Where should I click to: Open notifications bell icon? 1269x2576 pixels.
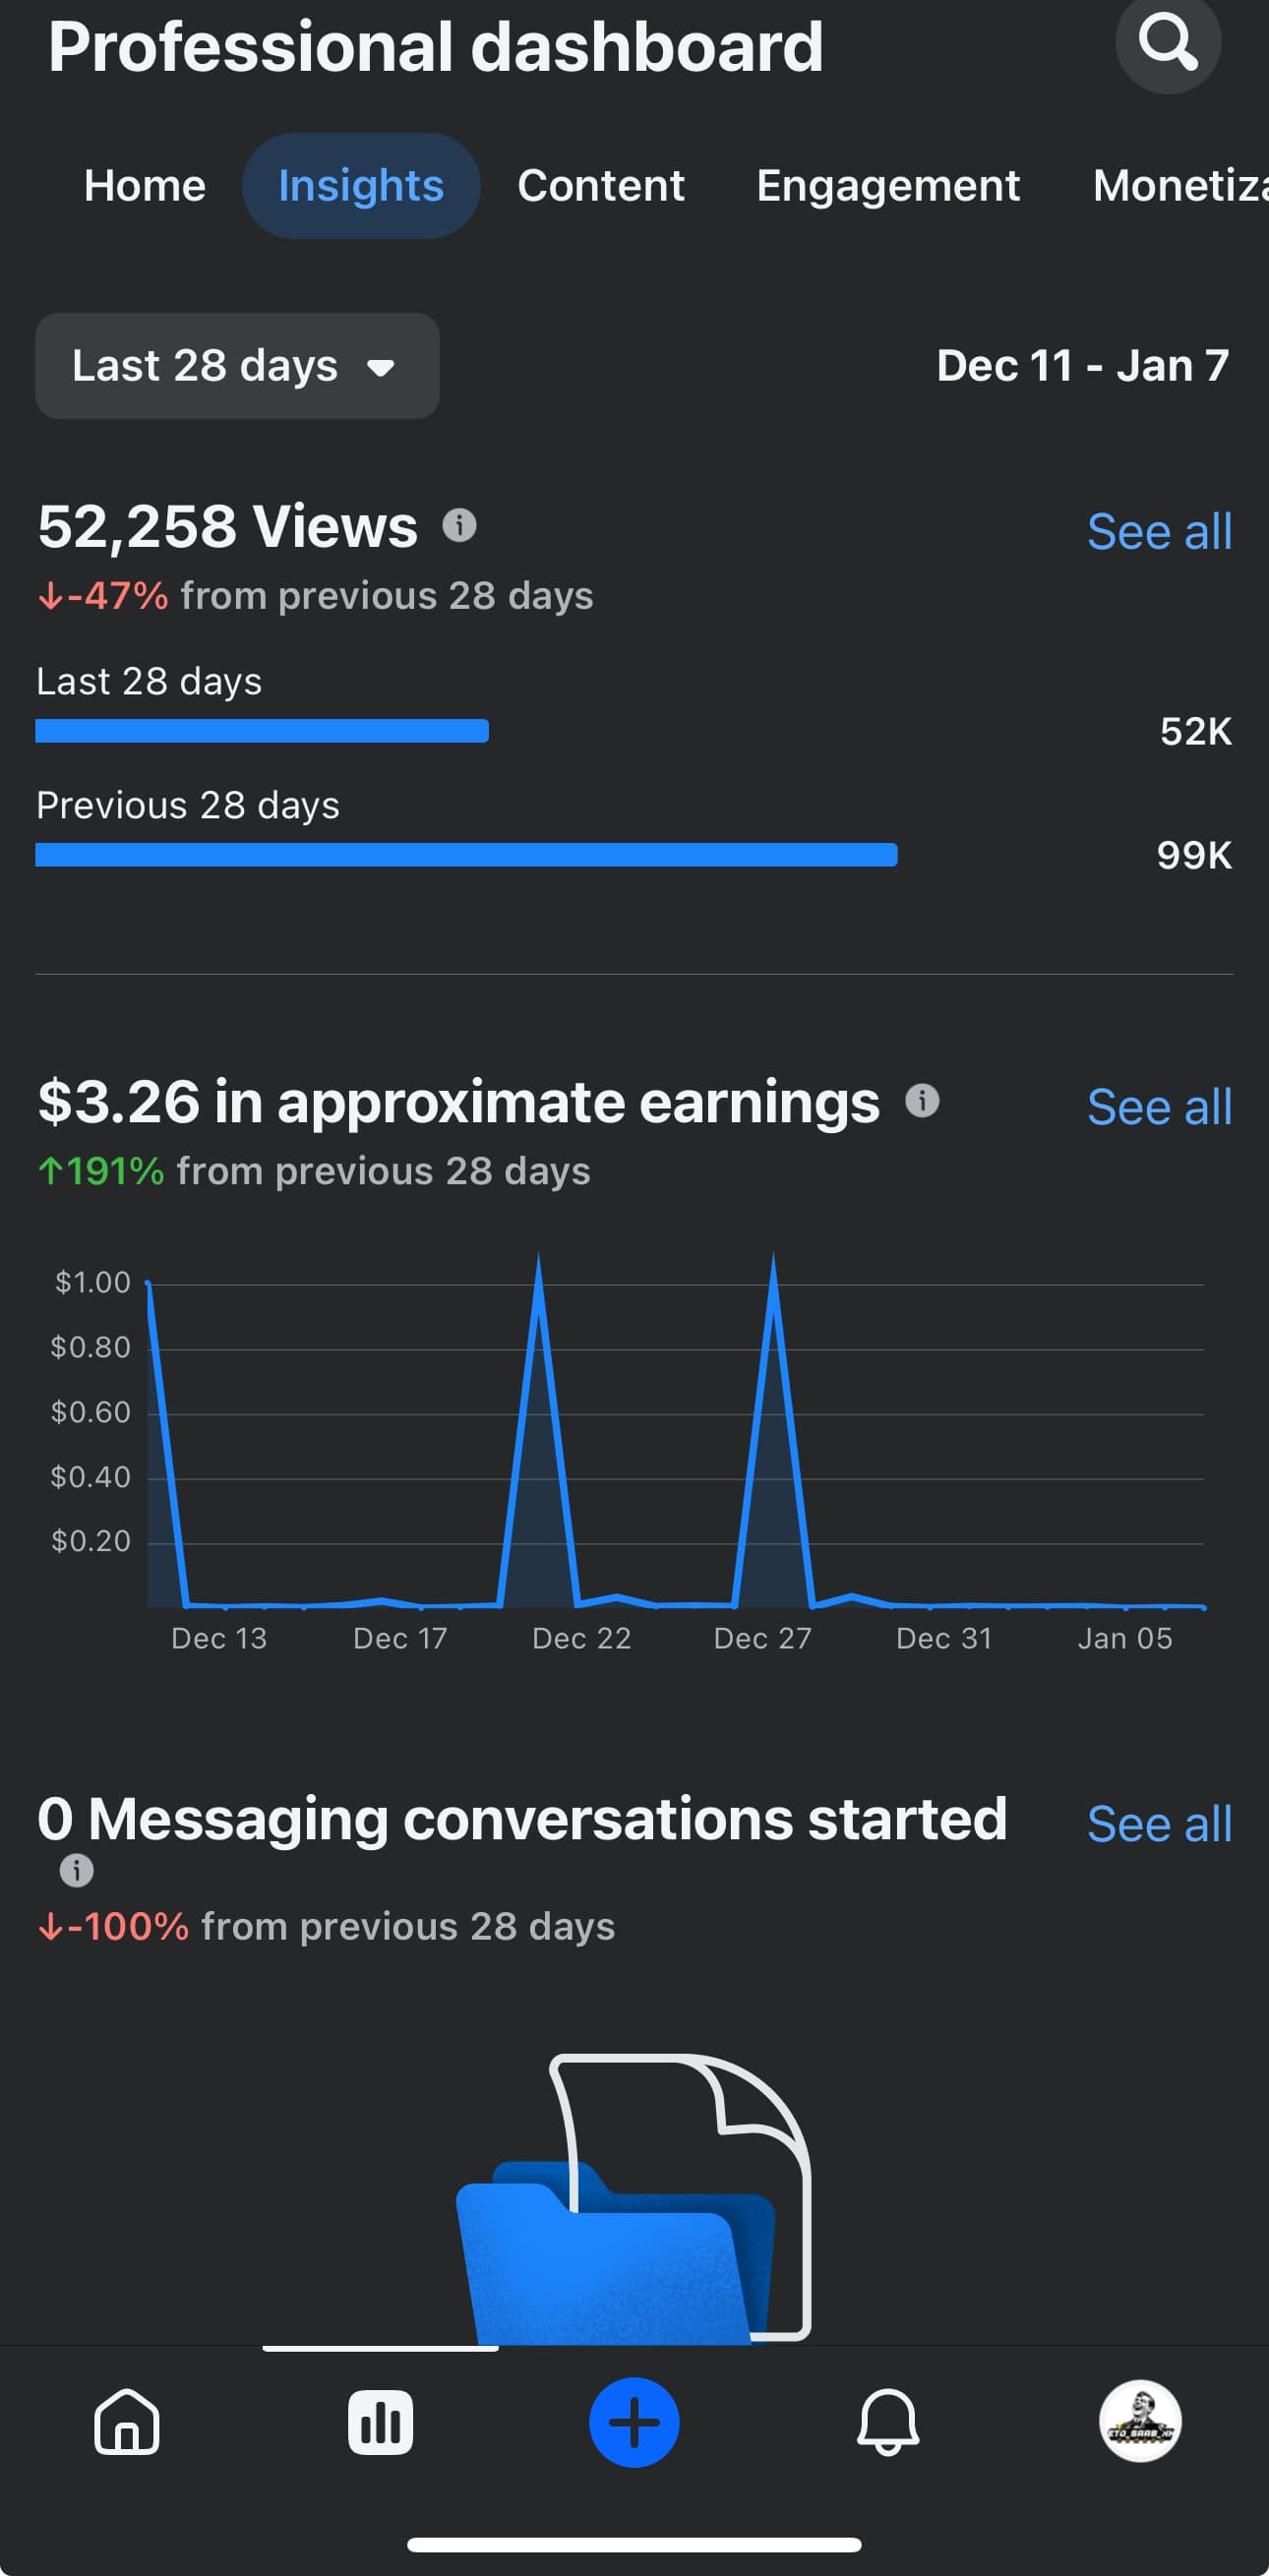(887, 2421)
